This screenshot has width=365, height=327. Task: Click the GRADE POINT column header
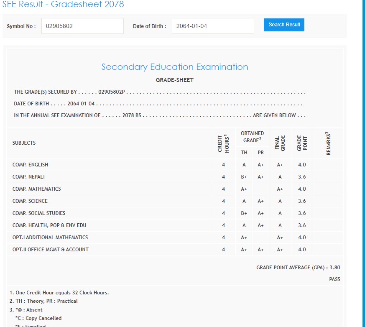tap(302, 143)
